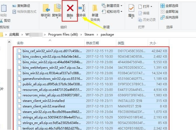The image size is (196, 130).
Task: Open the Open (打开) dropdown button
Action: coord(145,6)
